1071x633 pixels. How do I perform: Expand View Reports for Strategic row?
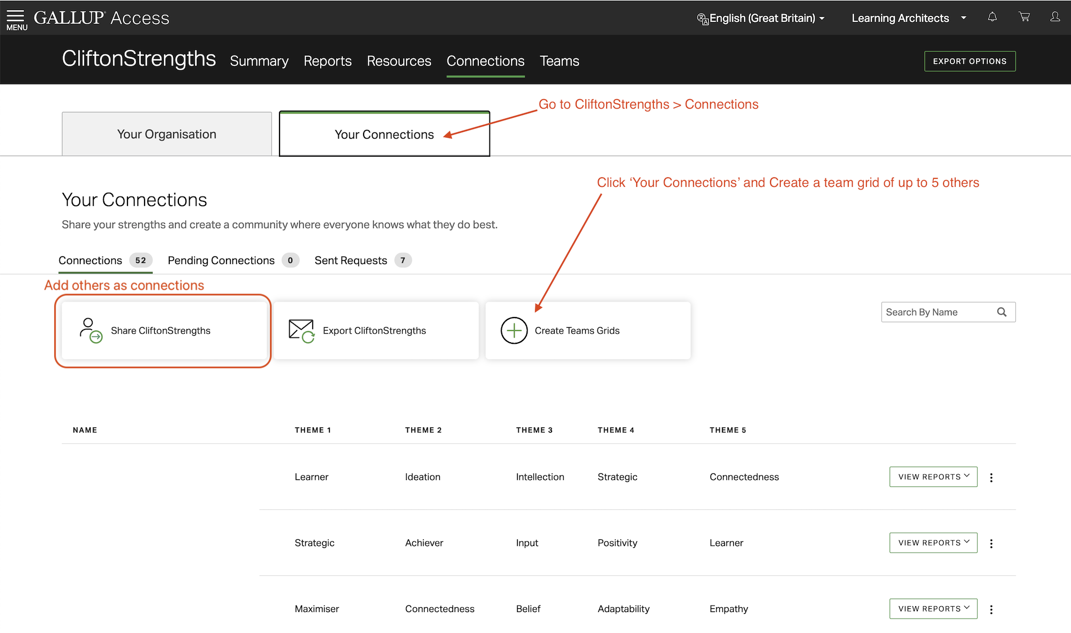933,542
